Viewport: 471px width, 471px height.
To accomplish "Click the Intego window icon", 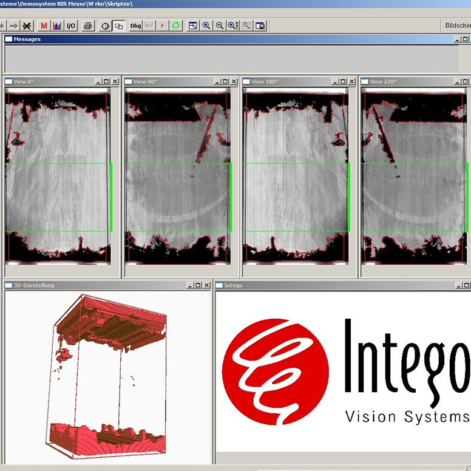I will tap(219, 285).
